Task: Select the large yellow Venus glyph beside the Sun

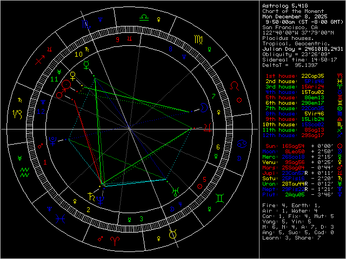Action: click(73, 76)
